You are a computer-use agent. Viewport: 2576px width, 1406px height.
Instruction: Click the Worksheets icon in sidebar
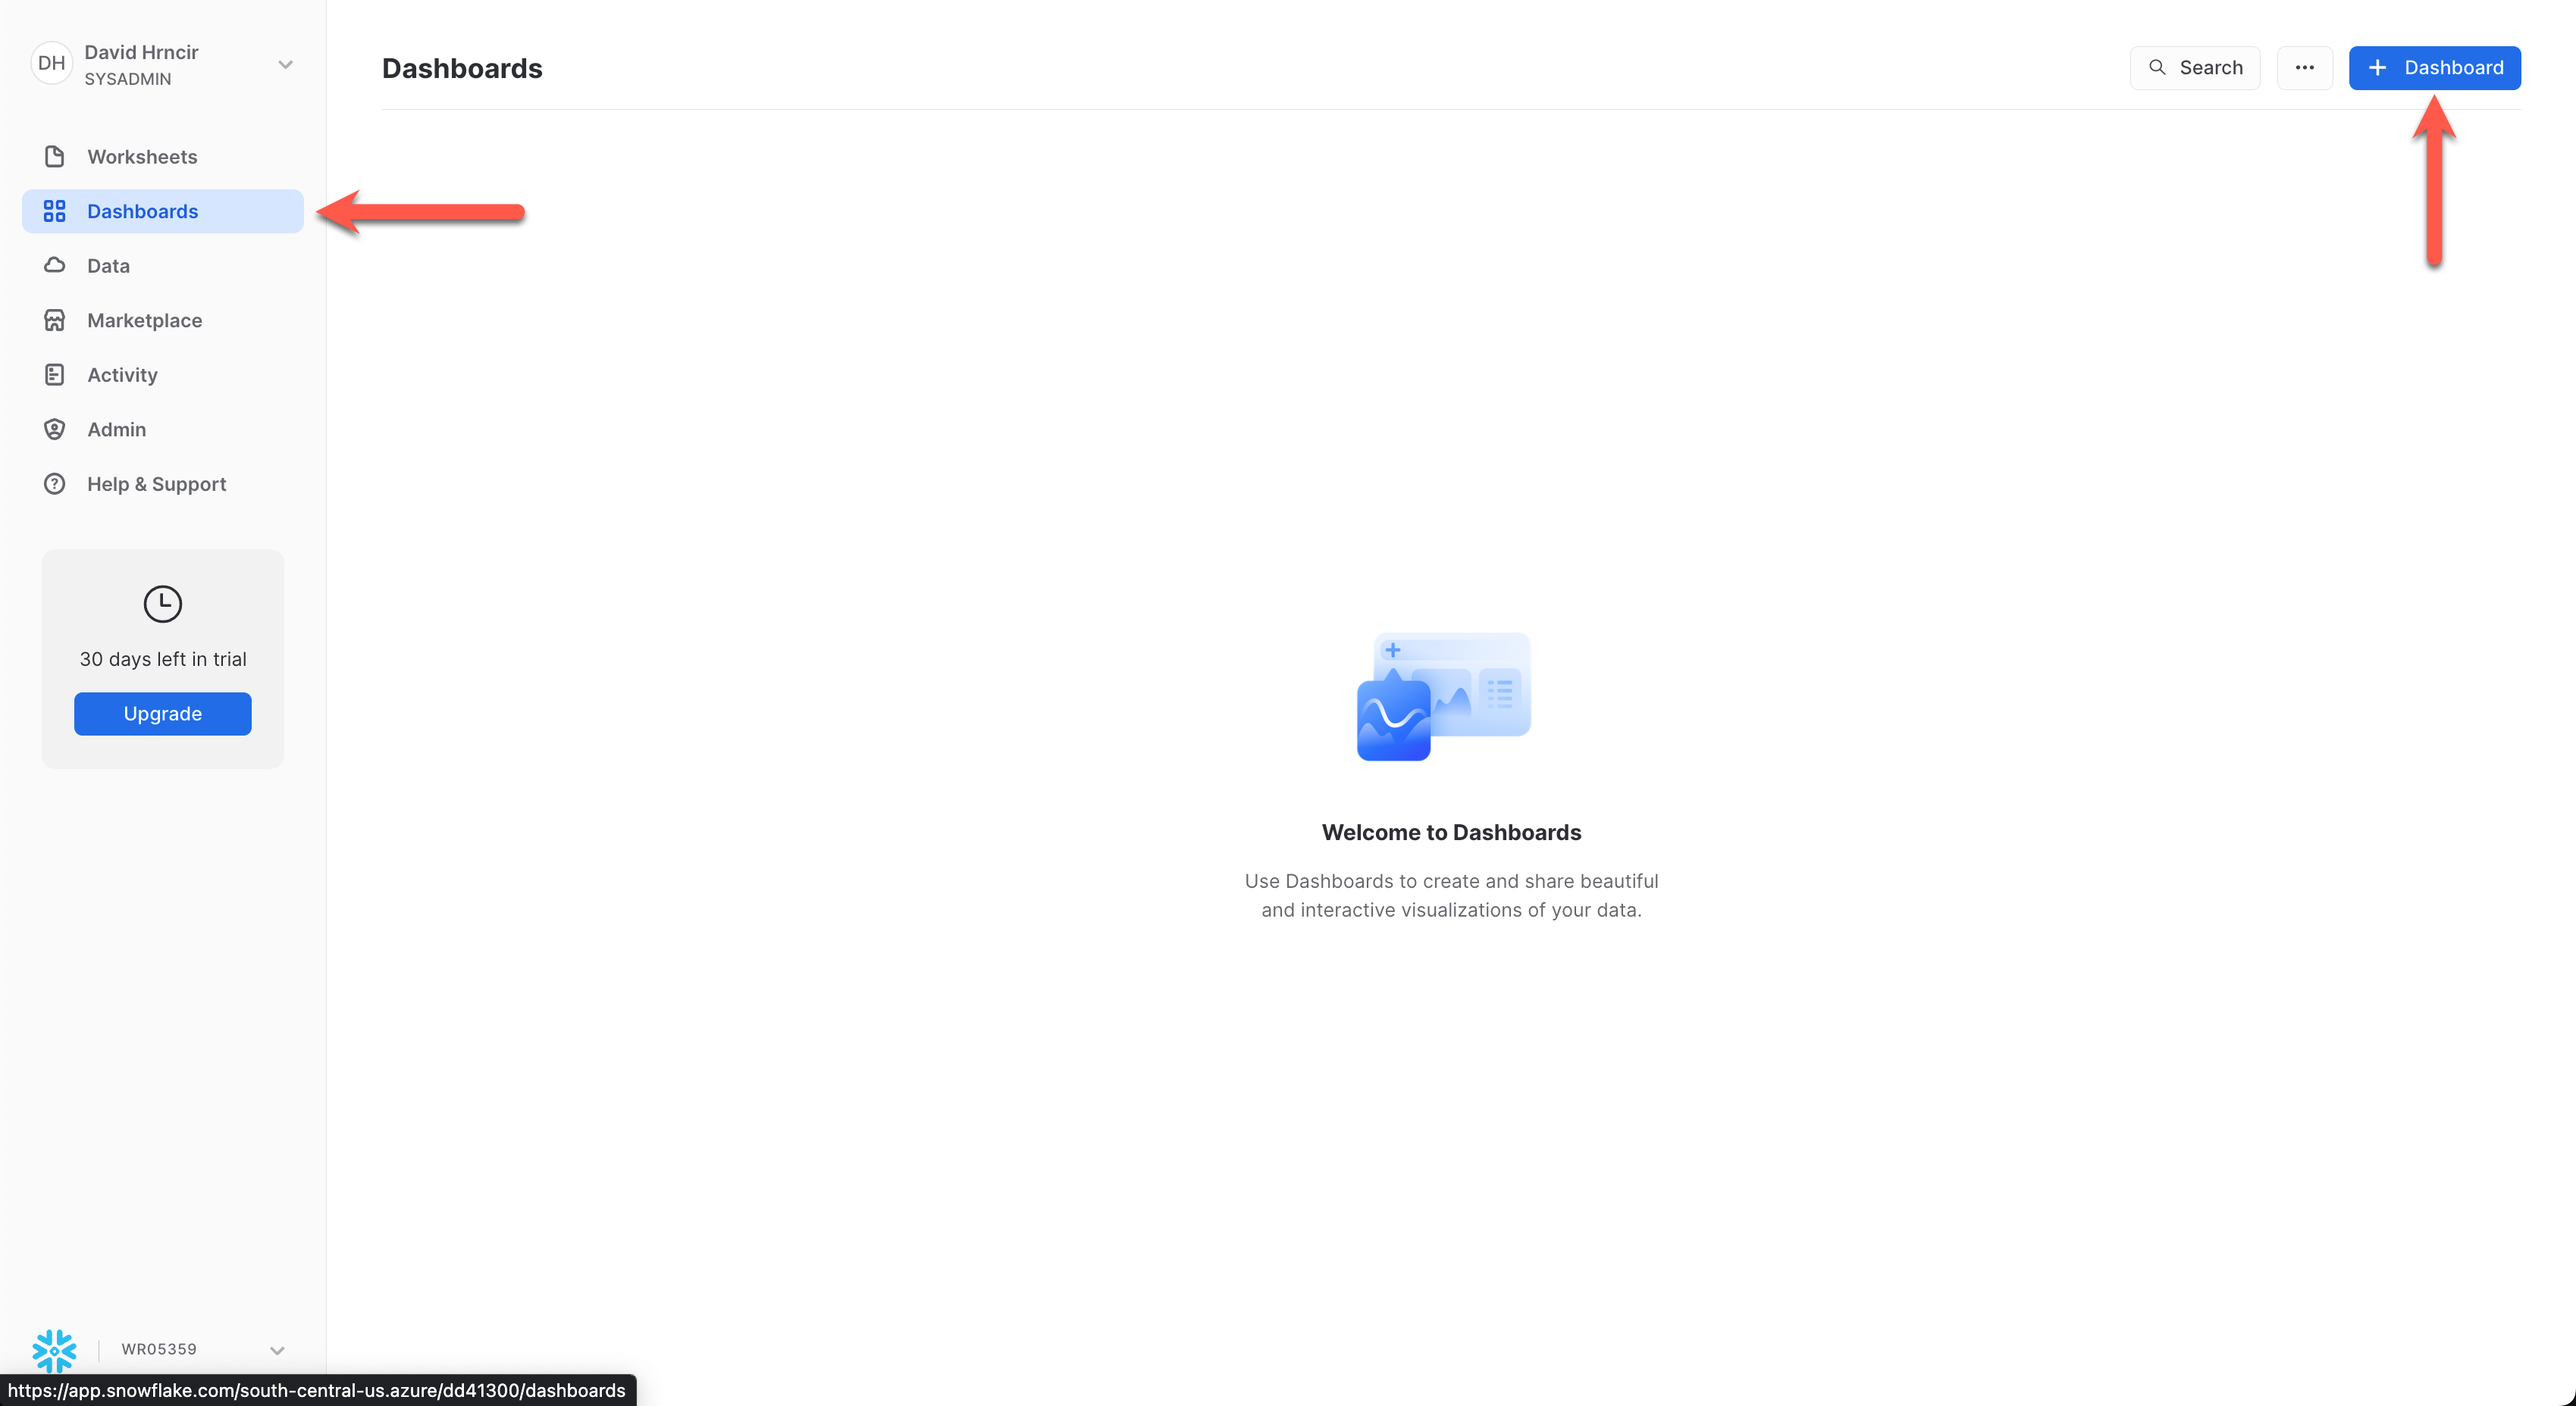54,156
